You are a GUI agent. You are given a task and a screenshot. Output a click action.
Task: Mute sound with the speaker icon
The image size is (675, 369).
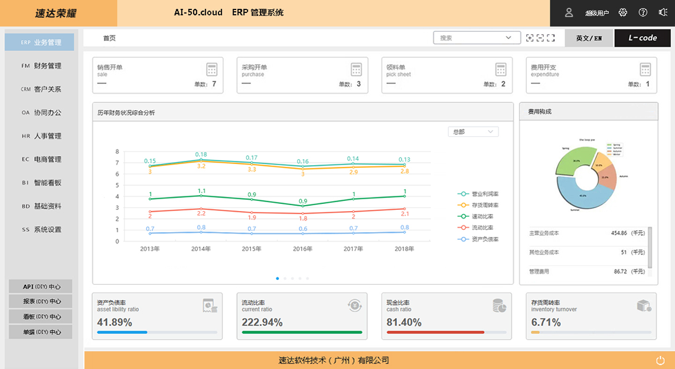[x=663, y=12]
